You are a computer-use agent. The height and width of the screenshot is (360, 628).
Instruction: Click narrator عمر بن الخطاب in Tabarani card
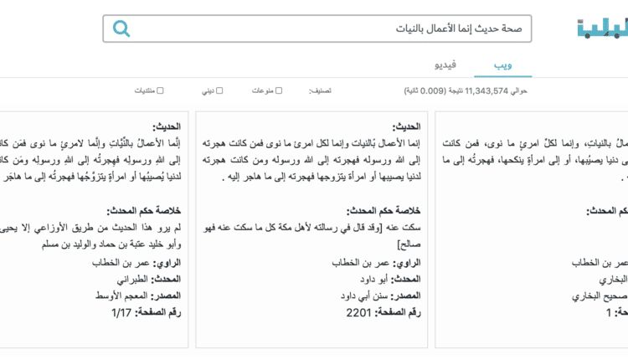click(x=121, y=263)
